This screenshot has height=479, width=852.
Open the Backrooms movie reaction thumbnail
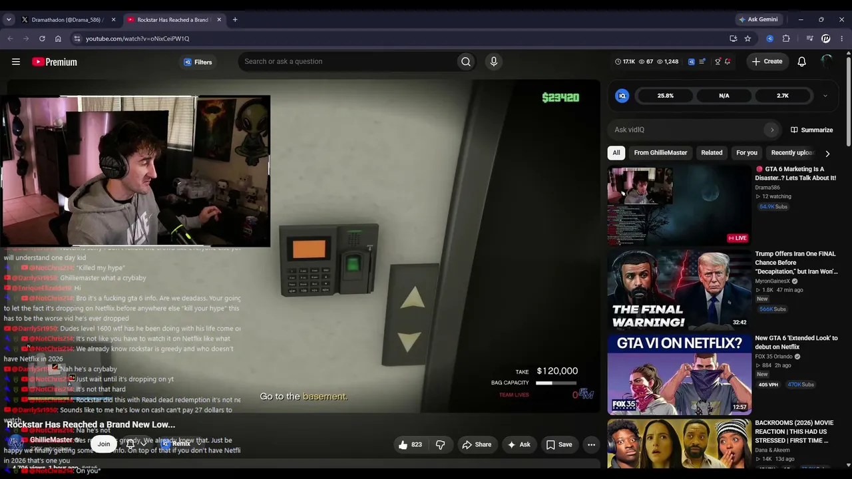(679, 444)
